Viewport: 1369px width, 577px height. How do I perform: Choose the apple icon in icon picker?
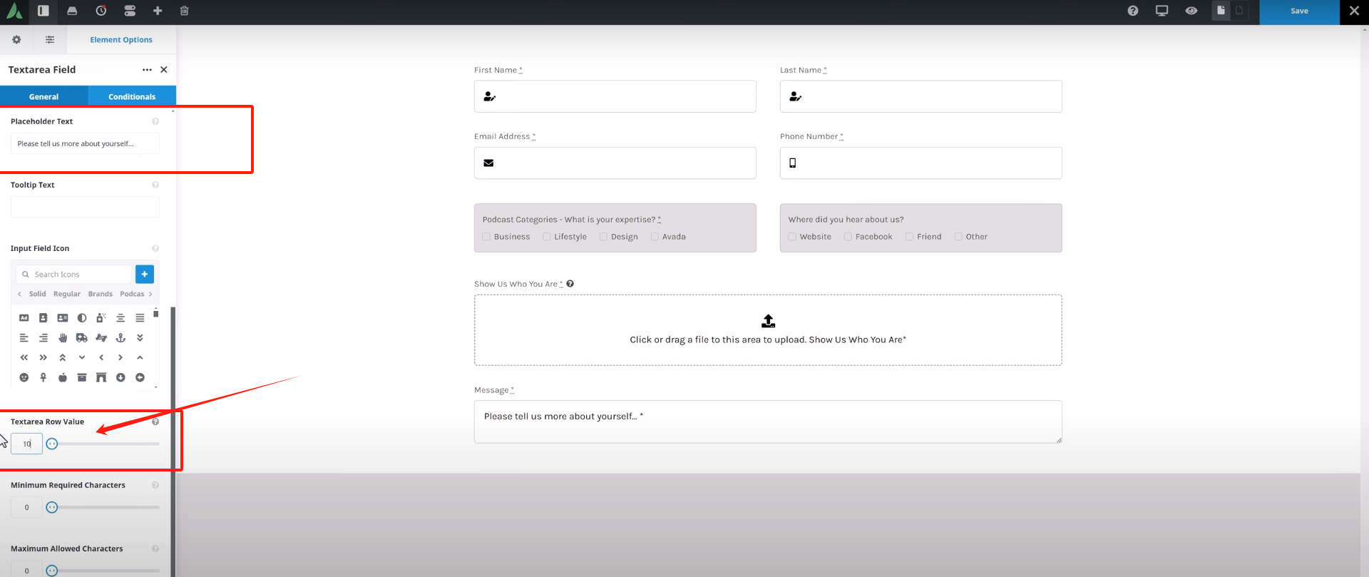[63, 377]
